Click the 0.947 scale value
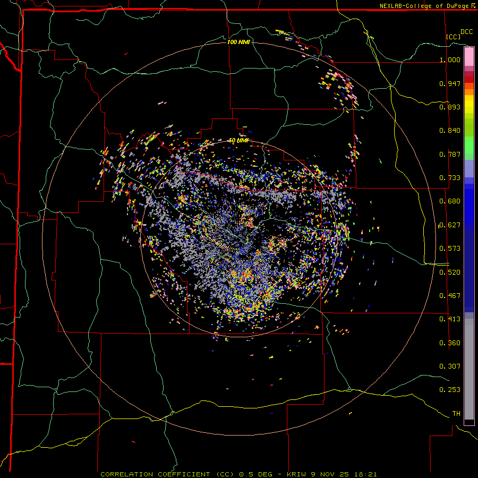The height and width of the screenshot is (478, 478). pyautogui.click(x=450, y=83)
